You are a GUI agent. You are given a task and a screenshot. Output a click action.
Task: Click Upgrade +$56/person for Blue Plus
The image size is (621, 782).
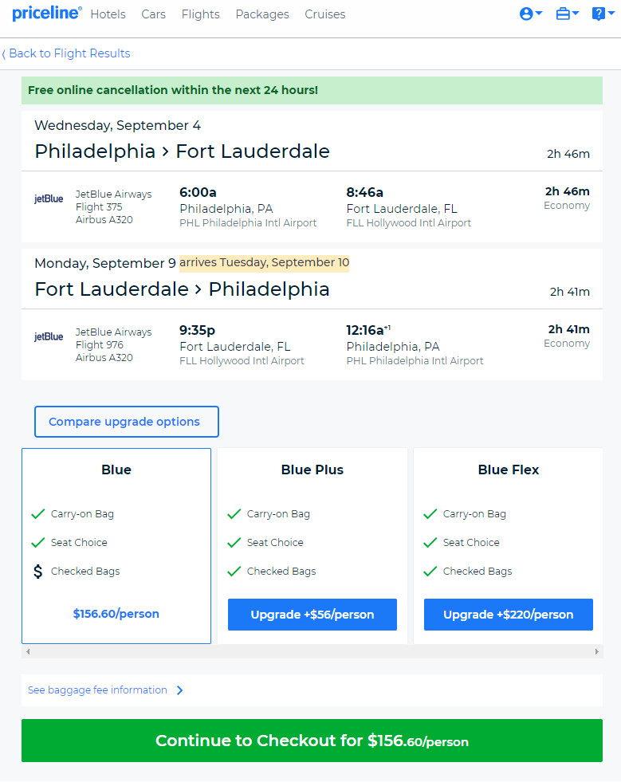coord(312,615)
